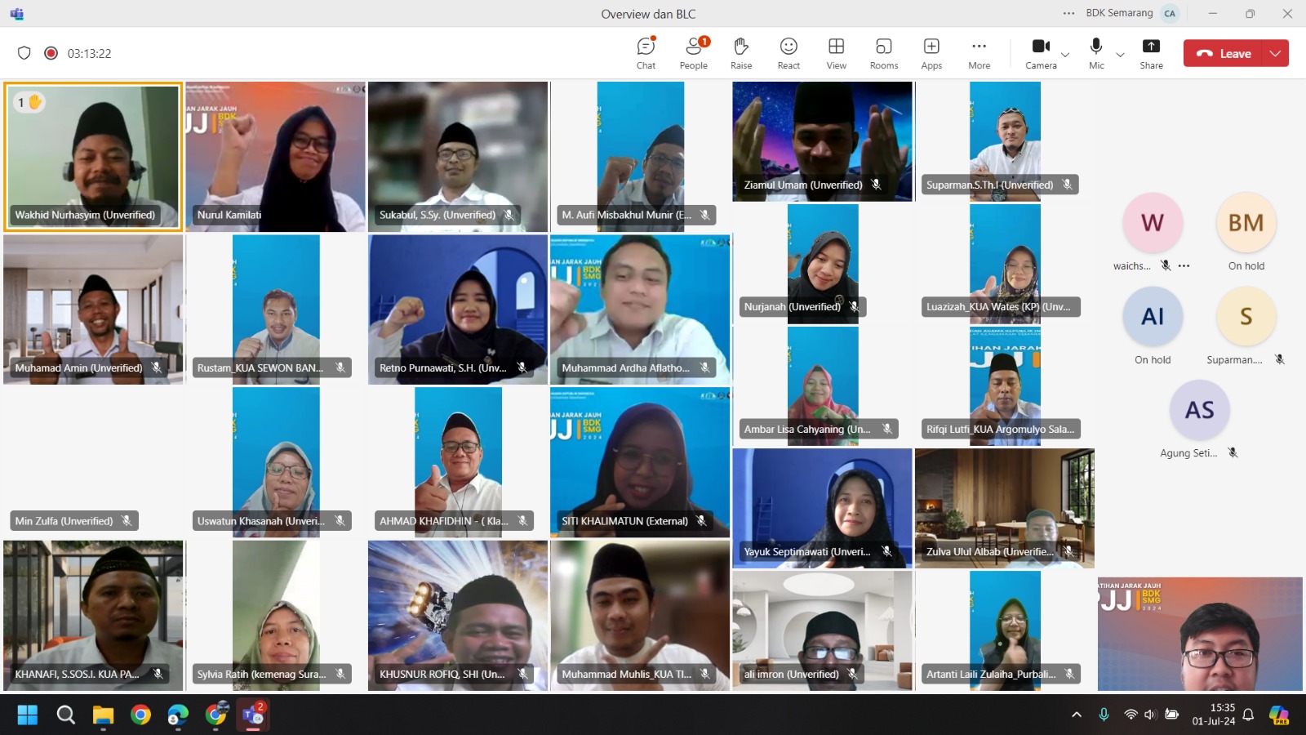Select the AS Agung Seti avatar
The height and width of the screenshot is (735, 1306).
click(1199, 410)
